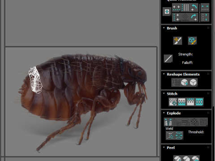Click the first Reshape Elements icon (grid shape)
Screen dimensions: 215x161
coord(176,82)
